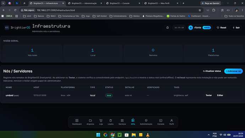Click the Reset button
This screenshot has width=245, height=138.
[x=222, y=27]
